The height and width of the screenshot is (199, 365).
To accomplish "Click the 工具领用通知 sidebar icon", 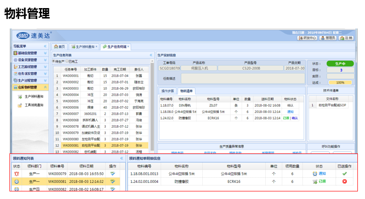I will 19,105.
